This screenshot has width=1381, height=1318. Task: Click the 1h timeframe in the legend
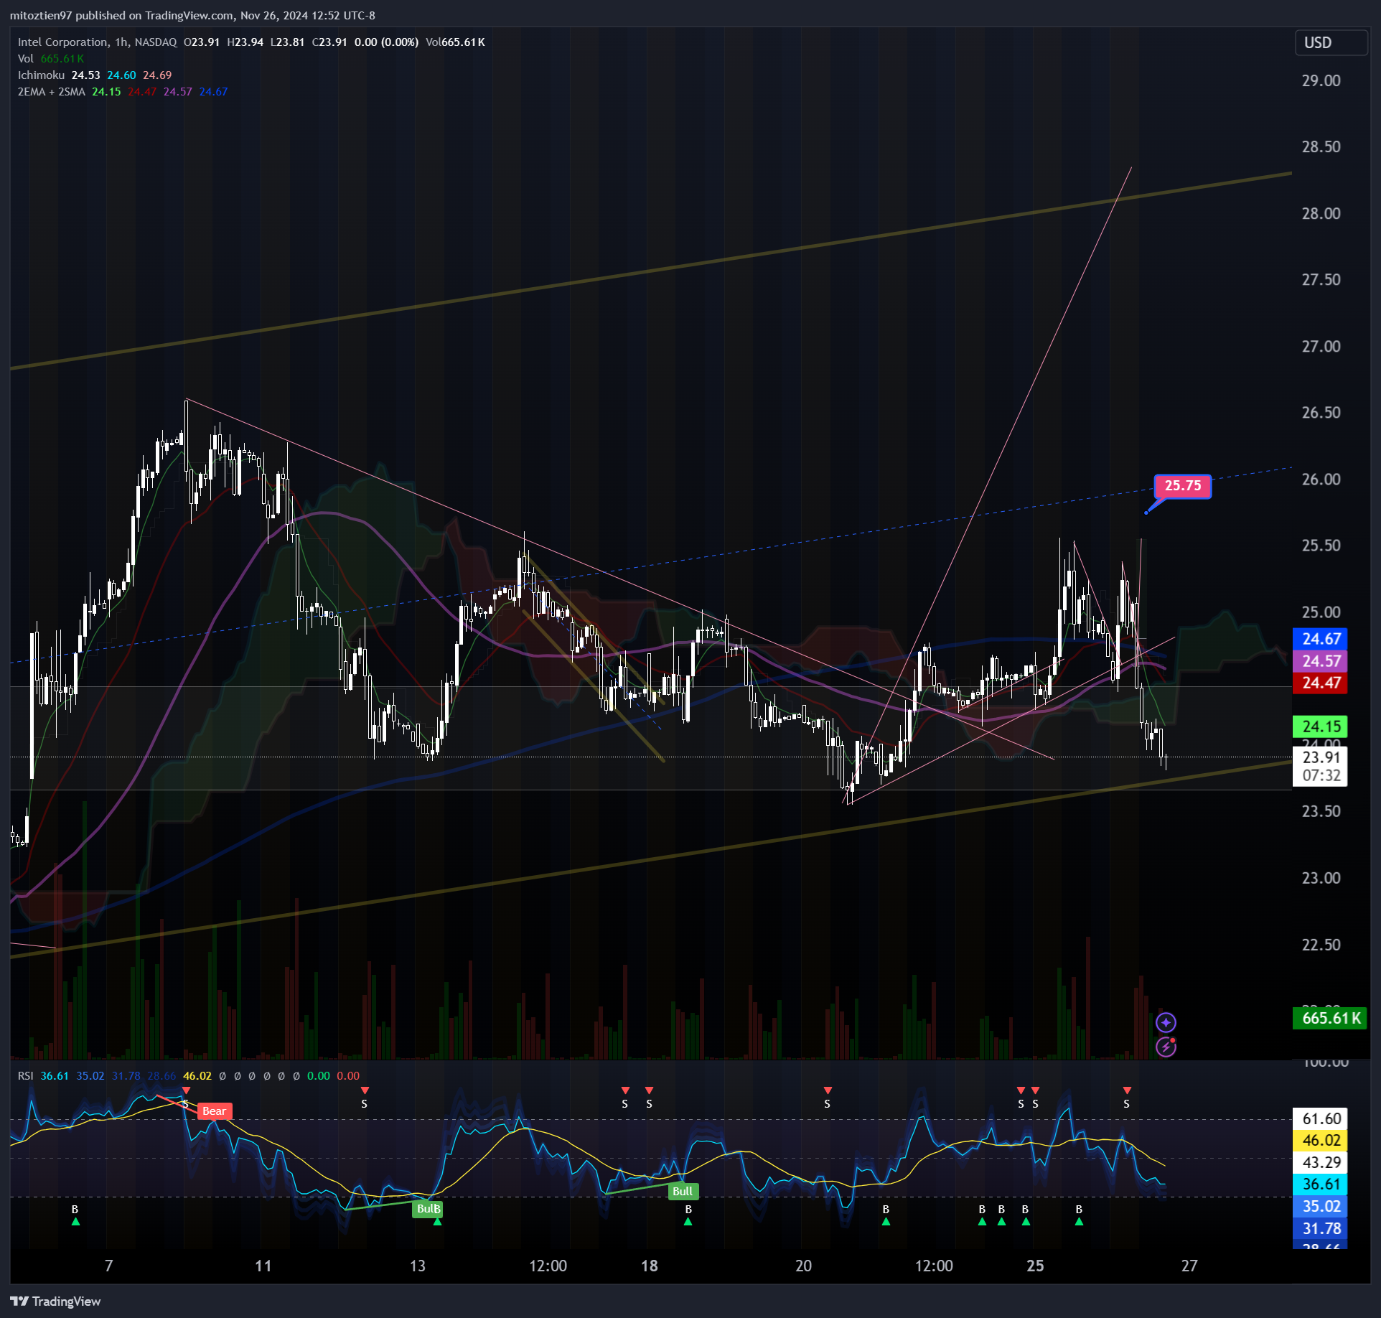[121, 42]
